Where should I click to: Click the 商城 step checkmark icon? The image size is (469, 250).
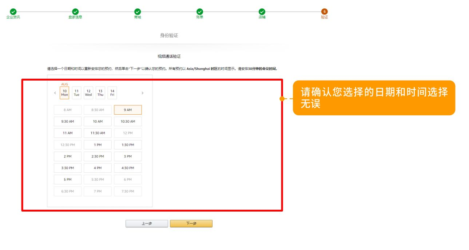[x=138, y=12]
